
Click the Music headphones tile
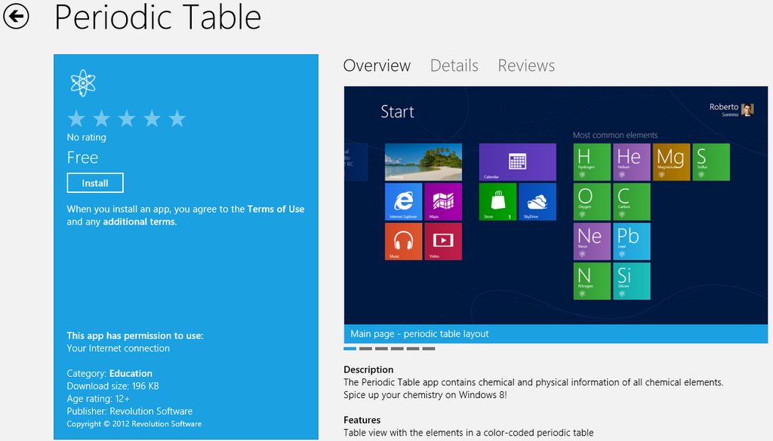point(403,242)
